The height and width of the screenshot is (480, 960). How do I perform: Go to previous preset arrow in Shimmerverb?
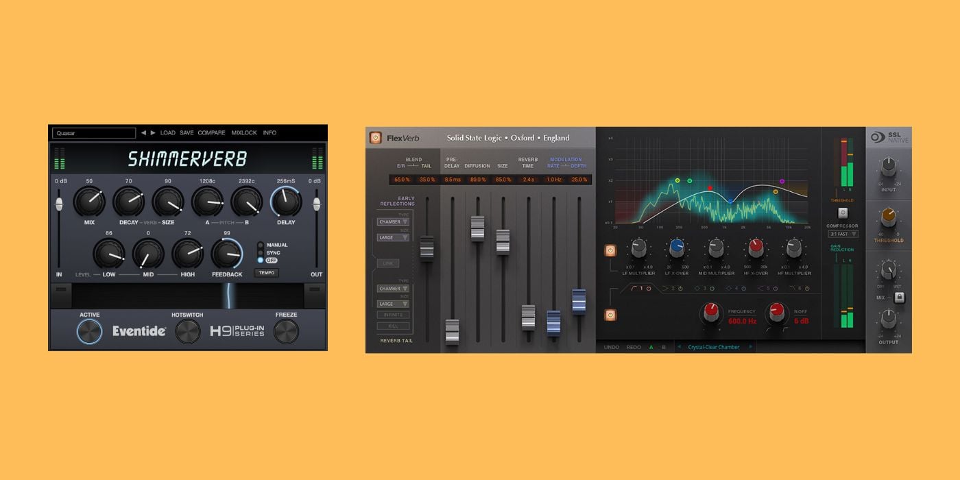click(x=143, y=133)
